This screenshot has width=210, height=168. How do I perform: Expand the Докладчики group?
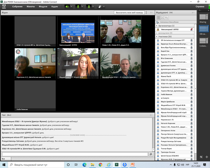tap(157, 33)
